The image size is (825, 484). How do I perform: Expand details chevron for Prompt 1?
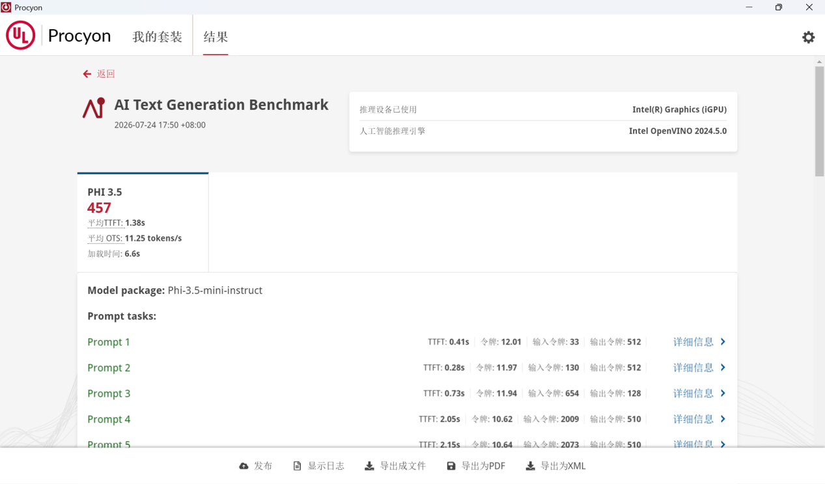[723, 342]
